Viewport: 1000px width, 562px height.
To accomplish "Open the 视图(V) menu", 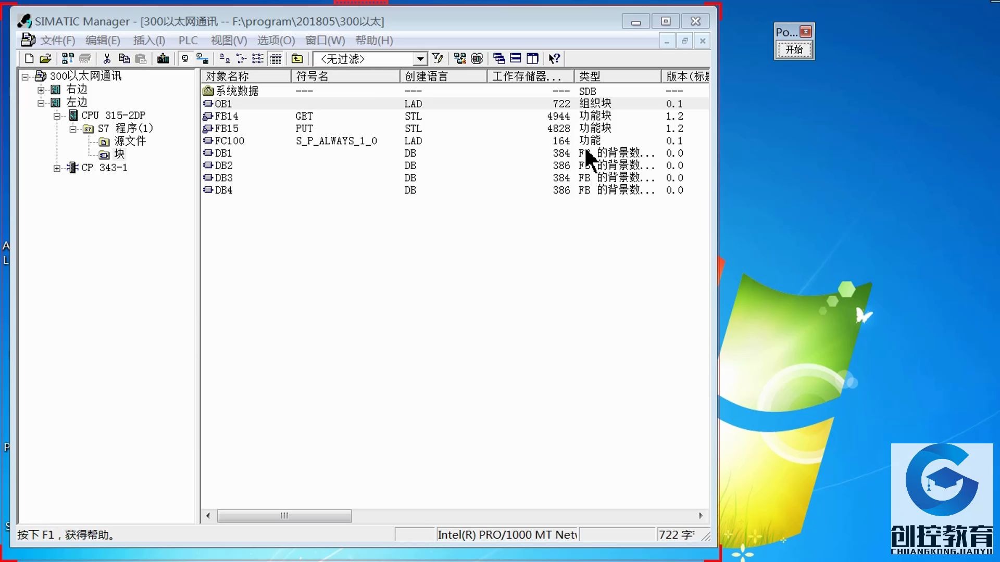I will [228, 41].
